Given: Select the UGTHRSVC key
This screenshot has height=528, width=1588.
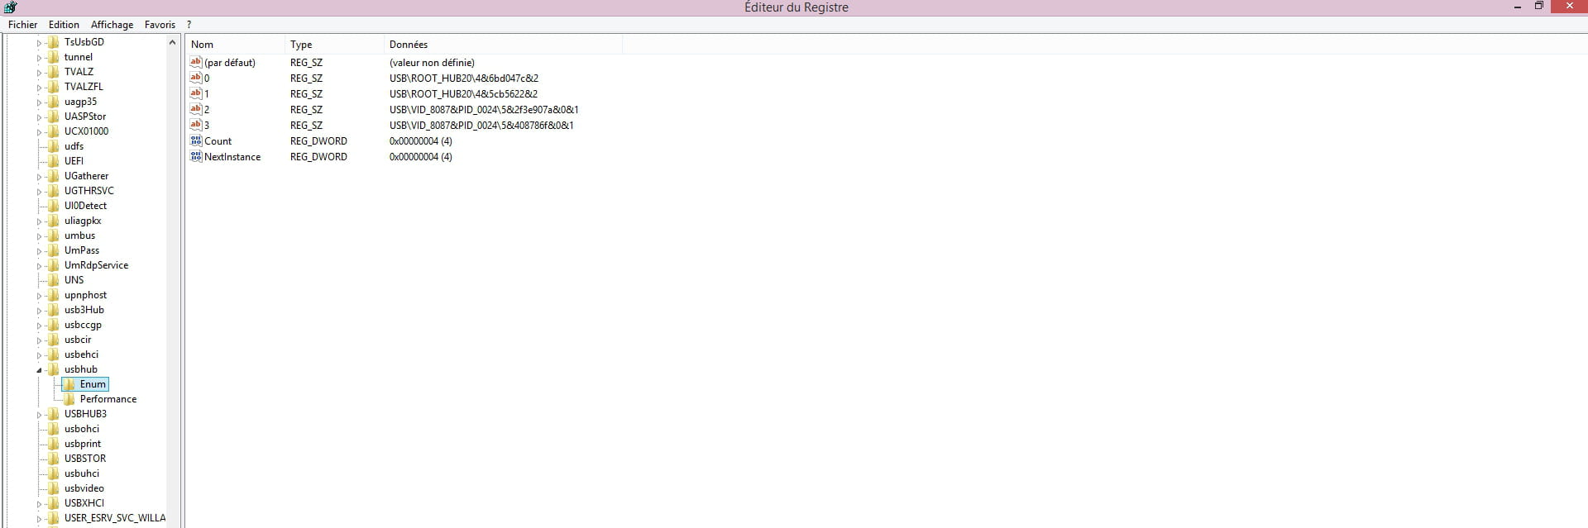Looking at the screenshot, I should click(89, 191).
